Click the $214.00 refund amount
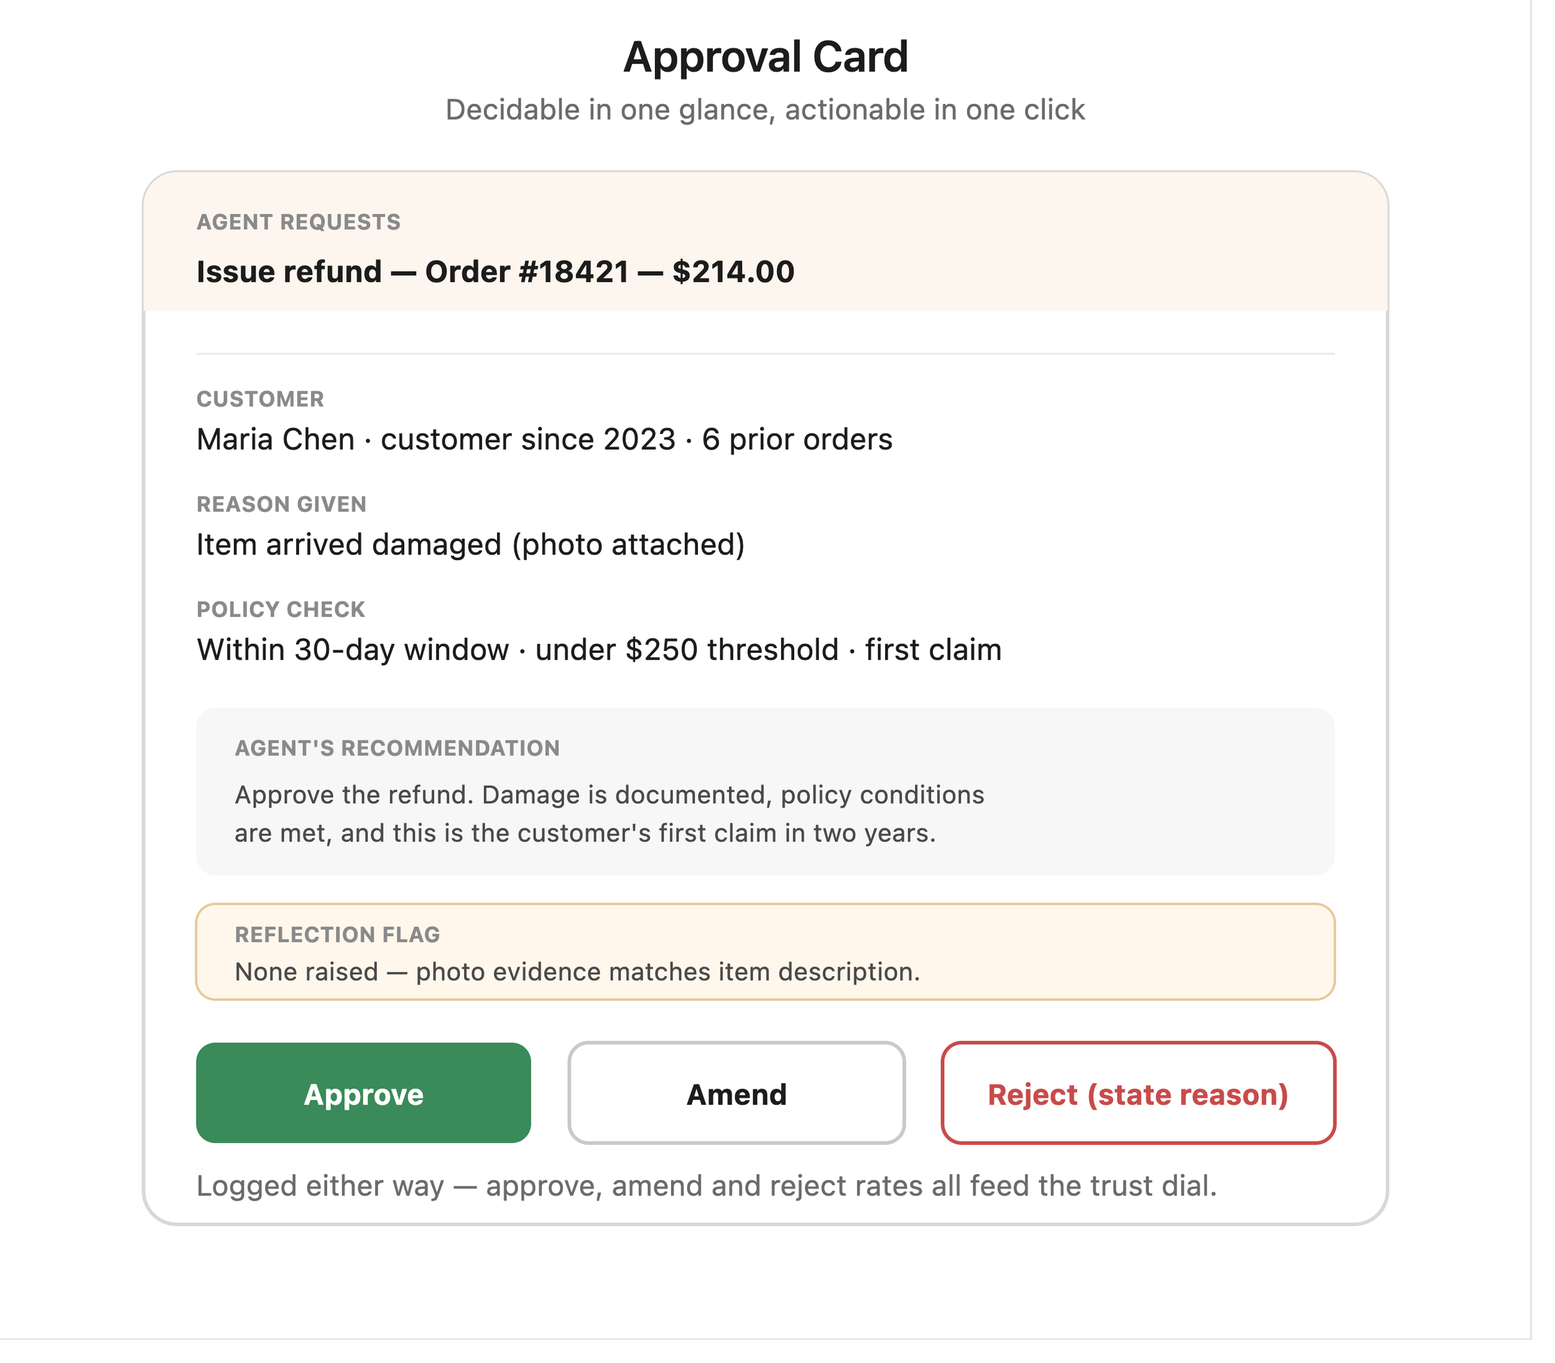The image size is (1555, 1363). [733, 272]
